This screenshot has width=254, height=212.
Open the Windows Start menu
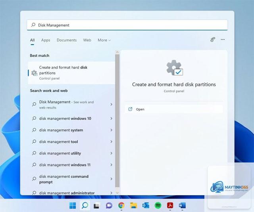click(72, 206)
